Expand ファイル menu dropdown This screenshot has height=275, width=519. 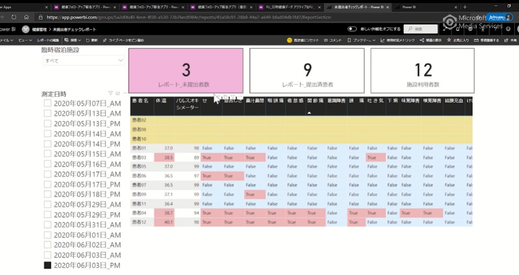click(x=7, y=40)
